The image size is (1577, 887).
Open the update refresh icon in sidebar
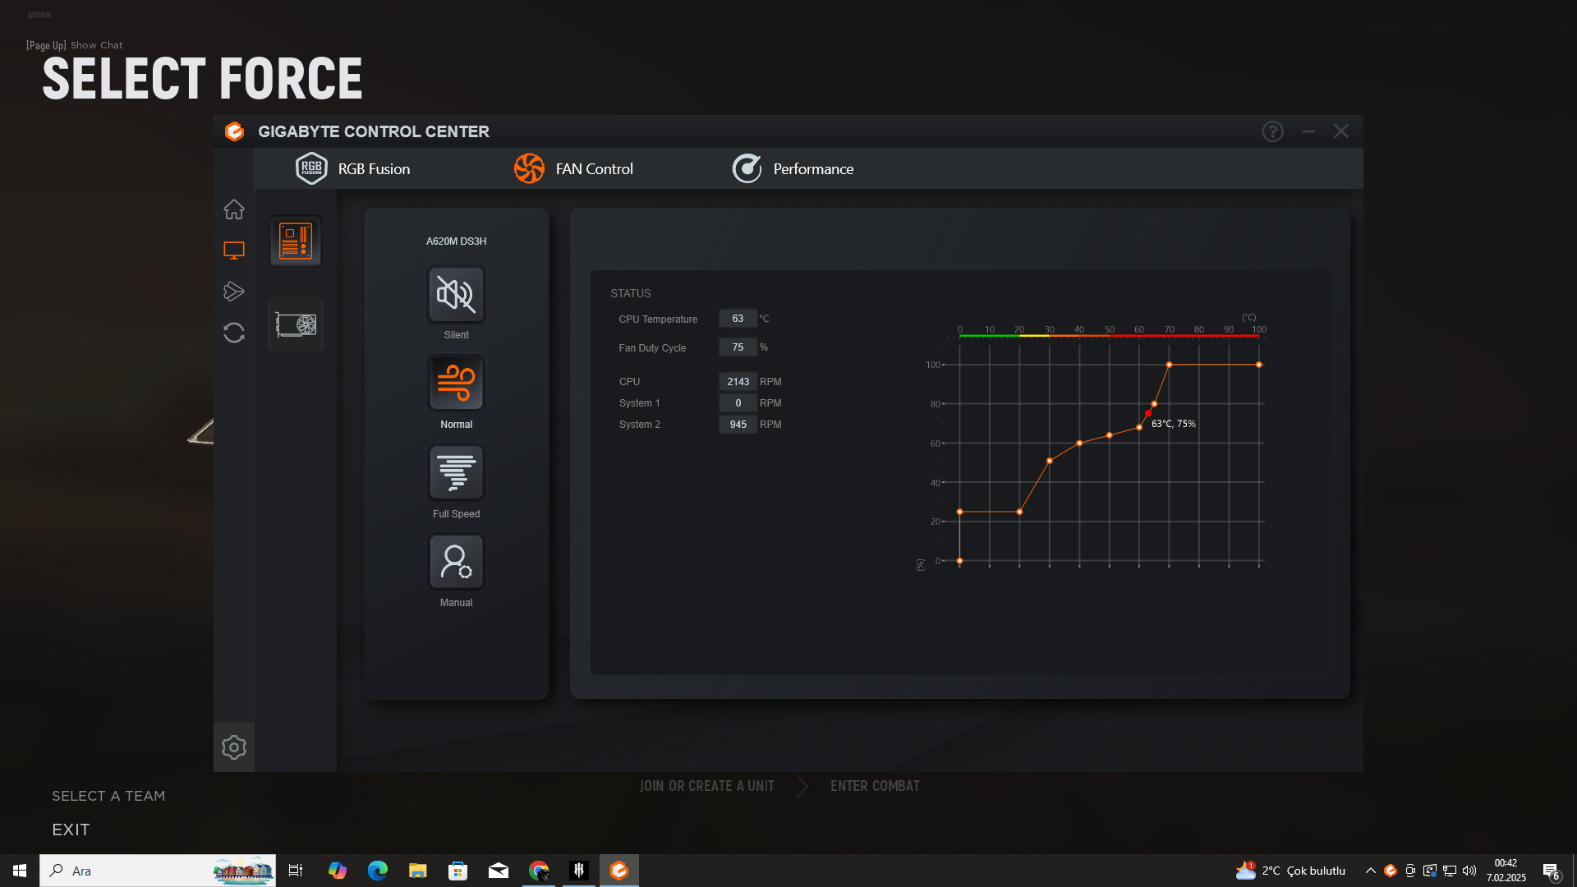coord(234,333)
